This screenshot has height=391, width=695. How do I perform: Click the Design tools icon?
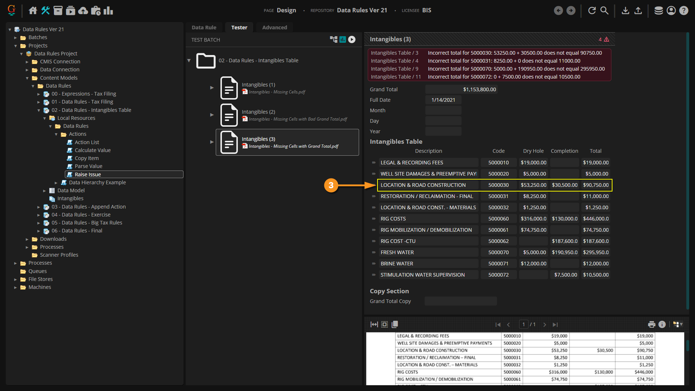pyautogui.click(x=45, y=10)
